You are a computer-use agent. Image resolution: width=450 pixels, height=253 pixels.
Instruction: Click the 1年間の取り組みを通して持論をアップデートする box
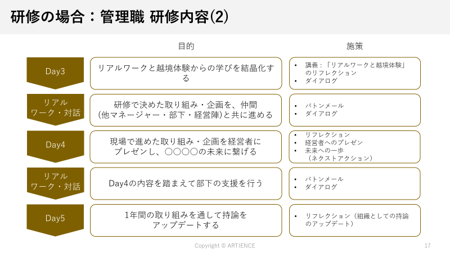186,220
